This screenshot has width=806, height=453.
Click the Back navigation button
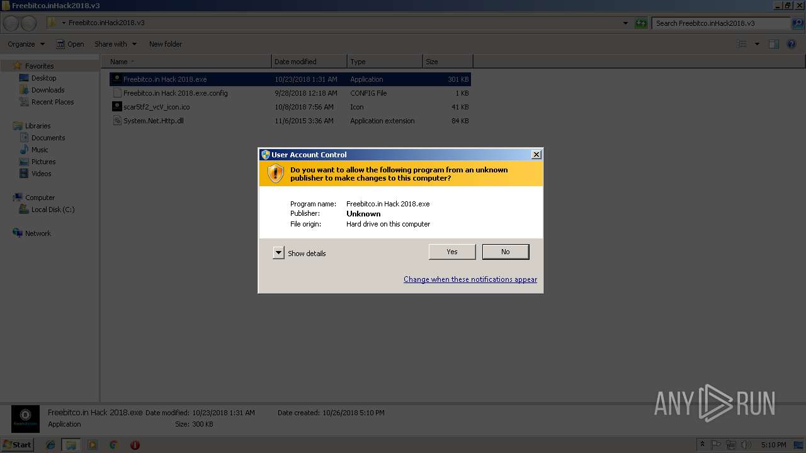point(11,23)
